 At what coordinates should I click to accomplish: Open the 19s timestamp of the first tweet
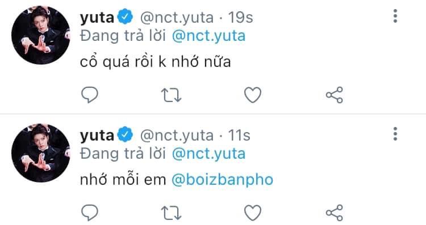click(240, 18)
